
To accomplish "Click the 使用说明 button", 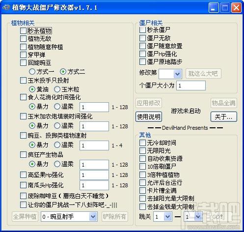I will (149, 116).
